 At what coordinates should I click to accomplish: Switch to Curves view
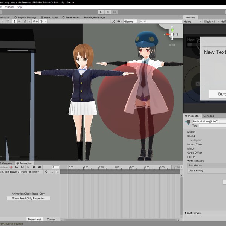[x=51, y=219]
